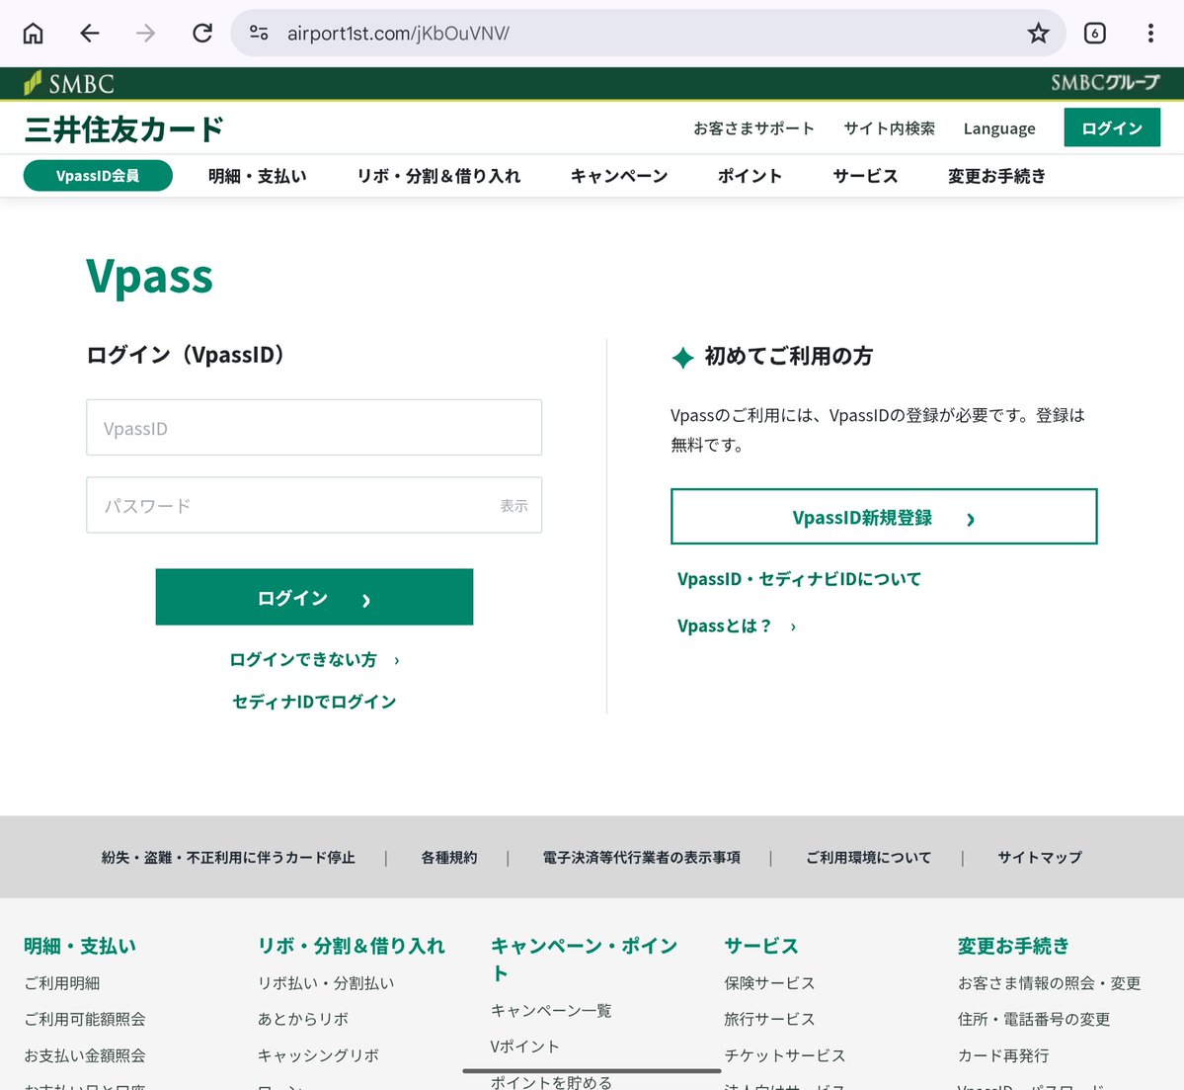Click footer heading サービス
The height and width of the screenshot is (1090, 1184).
tap(761, 946)
